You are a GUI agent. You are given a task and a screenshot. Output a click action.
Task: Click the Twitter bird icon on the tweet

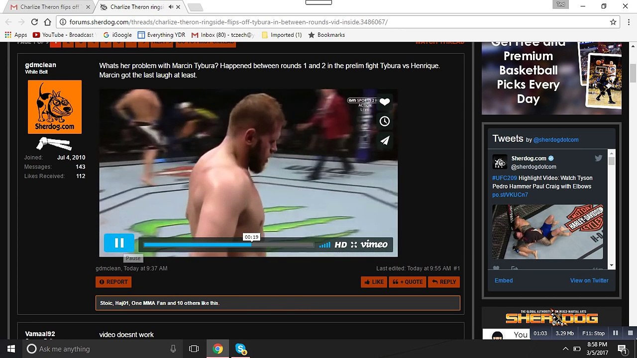pos(598,158)
